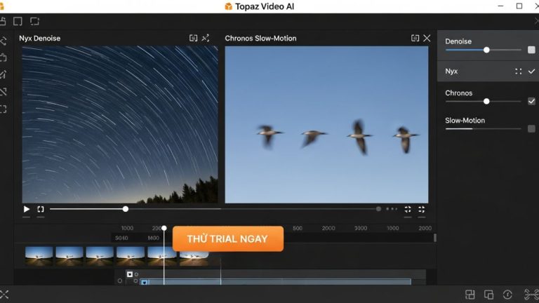This screenshot has width=539, height=303.
Task: Select the fourth filmstrip thumbnail
Action: [x=131, y=256]
